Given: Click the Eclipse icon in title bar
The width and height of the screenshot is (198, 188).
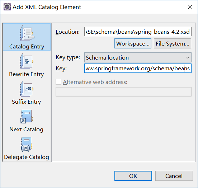Looking at the screenshot, I should (7, 7).
